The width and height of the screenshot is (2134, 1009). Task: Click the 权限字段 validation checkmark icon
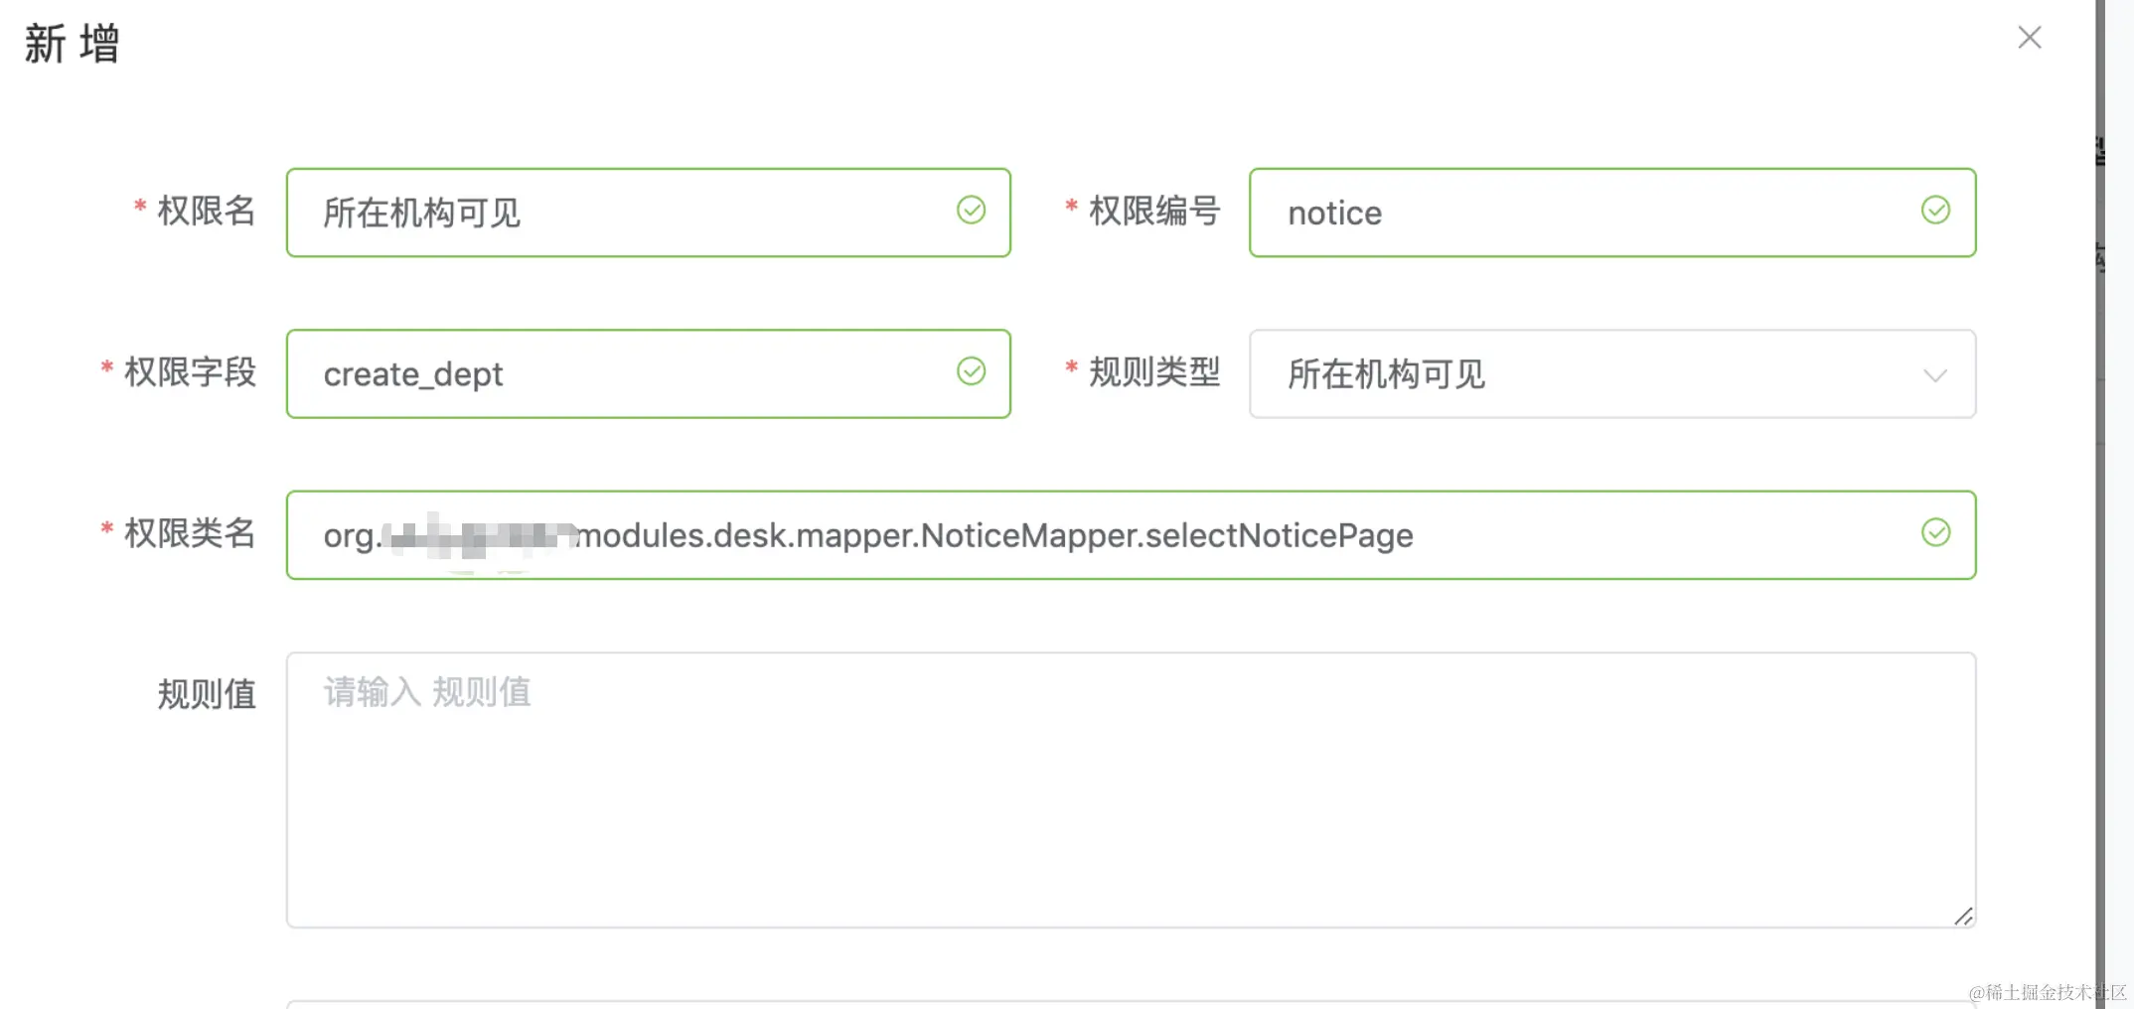coord(971,371)
